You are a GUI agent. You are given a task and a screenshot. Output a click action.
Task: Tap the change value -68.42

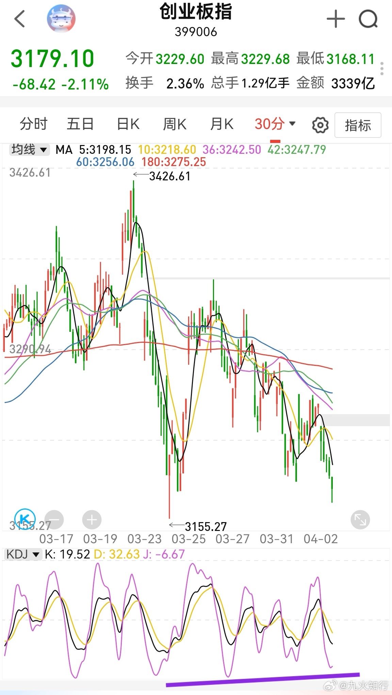click(34, 84)
